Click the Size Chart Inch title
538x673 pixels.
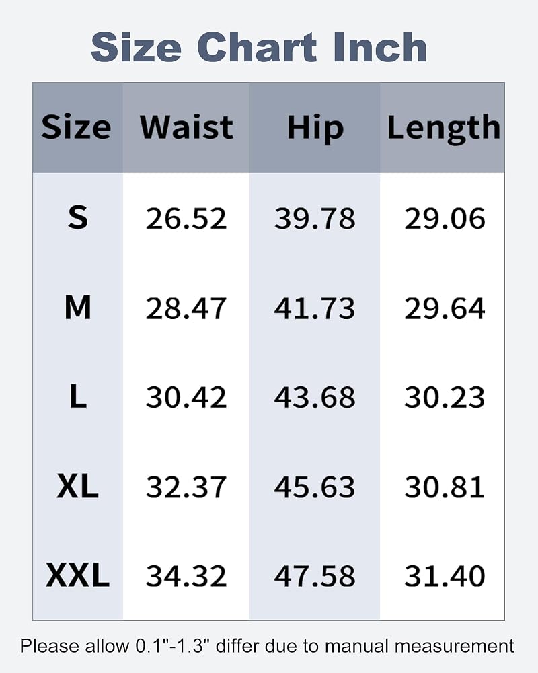coord(259,47)
